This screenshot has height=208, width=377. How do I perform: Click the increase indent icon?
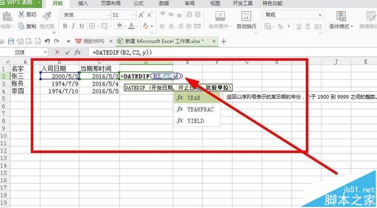tap(197, 15)
